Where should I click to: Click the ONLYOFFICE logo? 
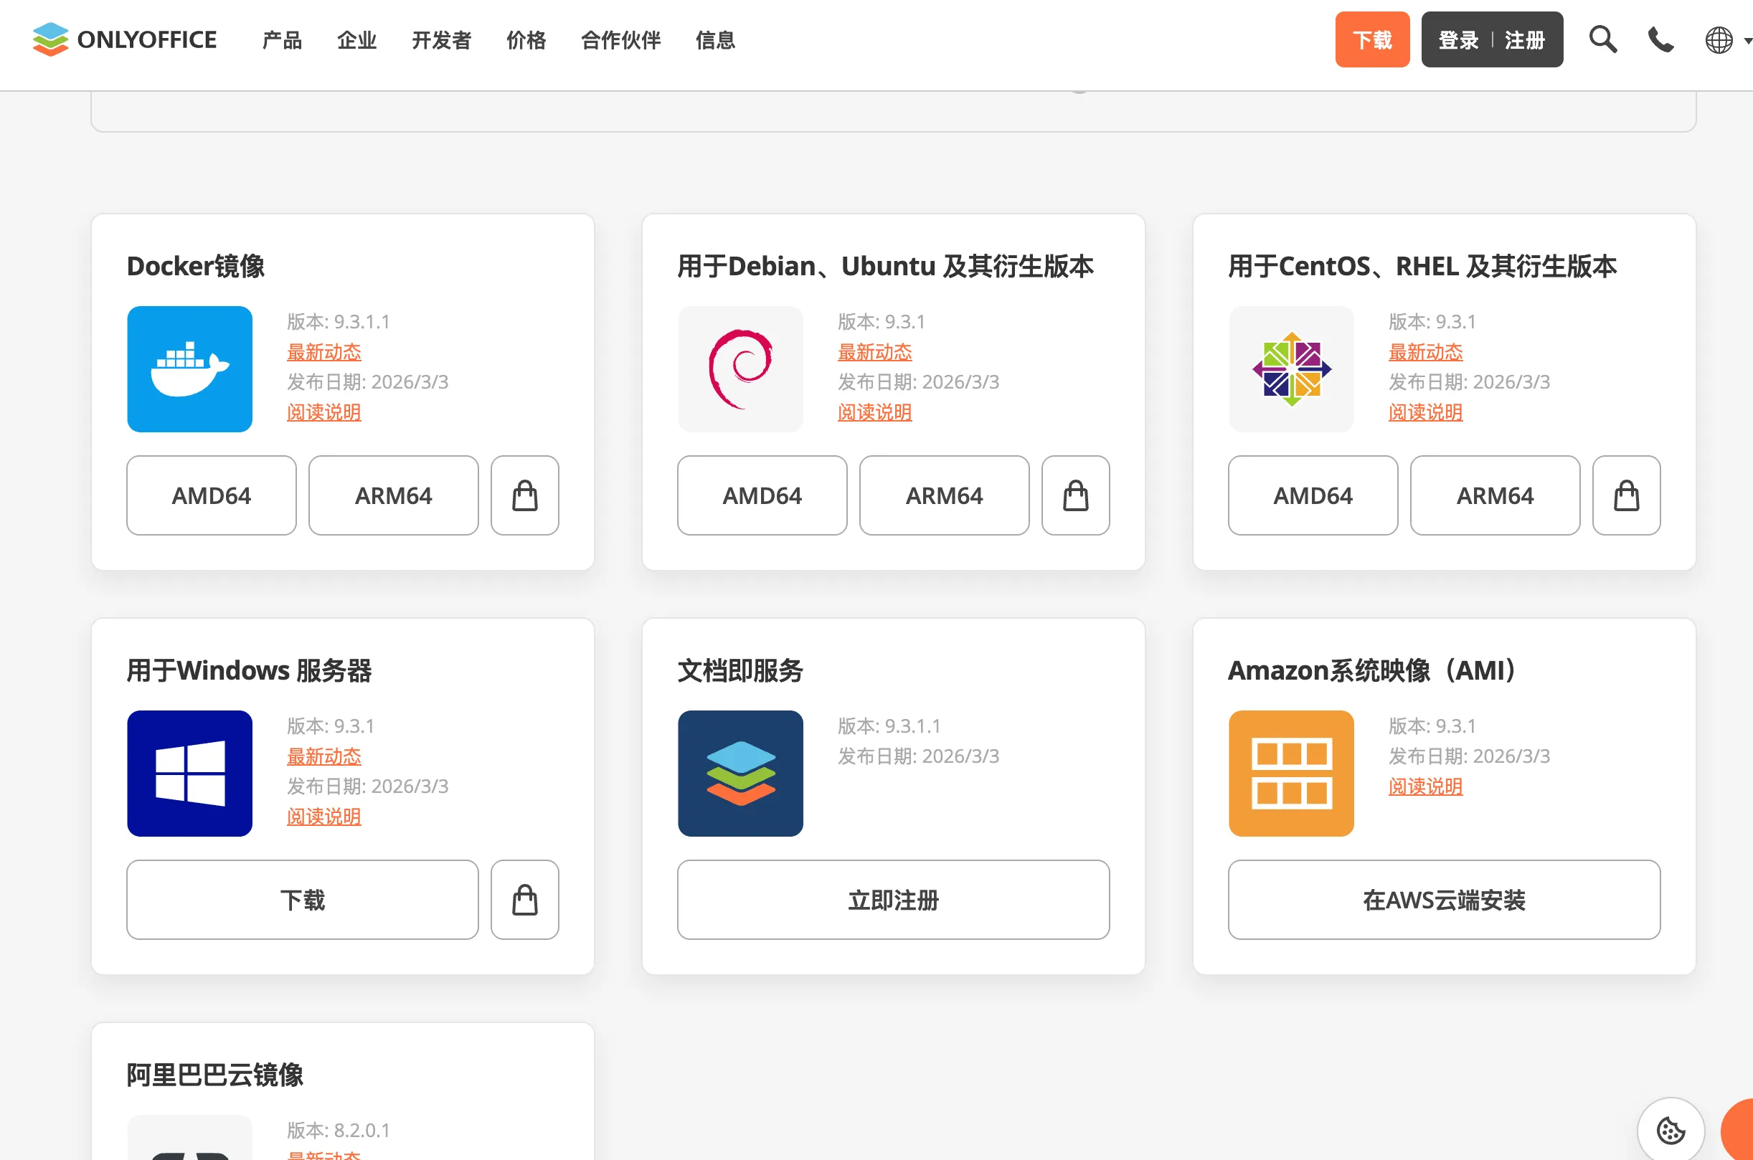pyautogui.click(x=123, y=40)
